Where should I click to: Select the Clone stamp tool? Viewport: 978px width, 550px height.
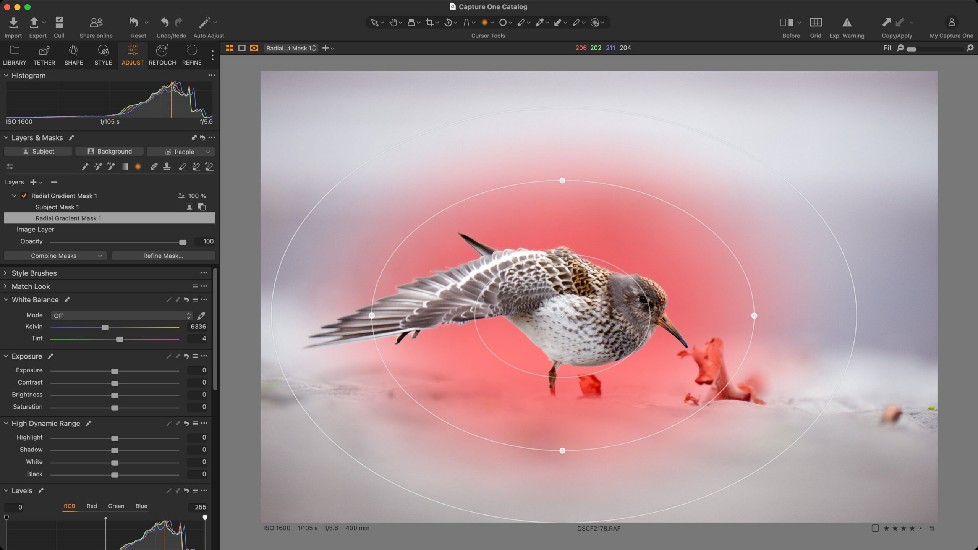(x=167, y=166)
